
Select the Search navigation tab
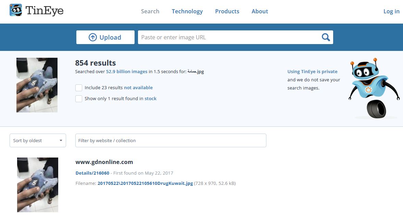click(x=150, y=11)
